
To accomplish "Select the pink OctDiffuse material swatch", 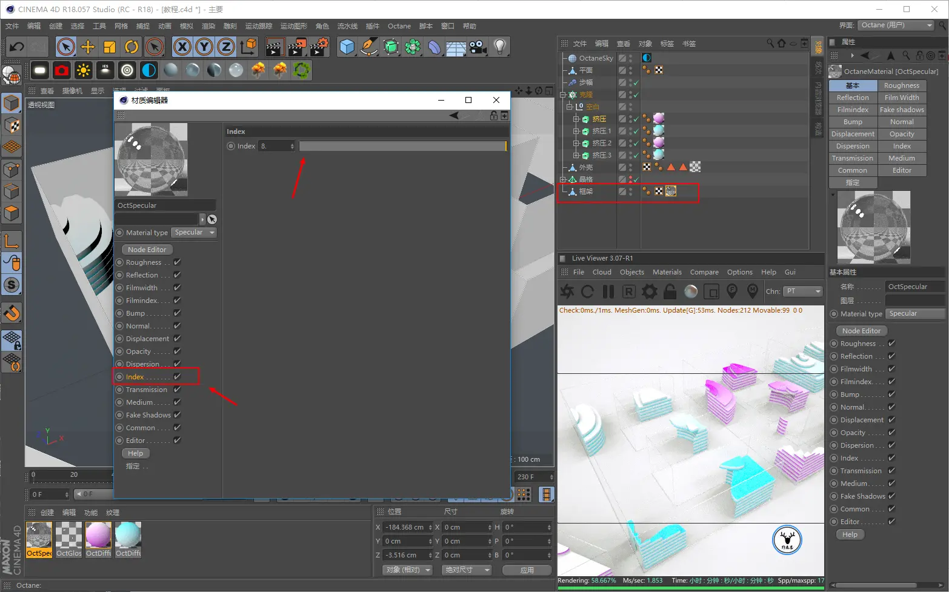I will [x=98, y=539].
